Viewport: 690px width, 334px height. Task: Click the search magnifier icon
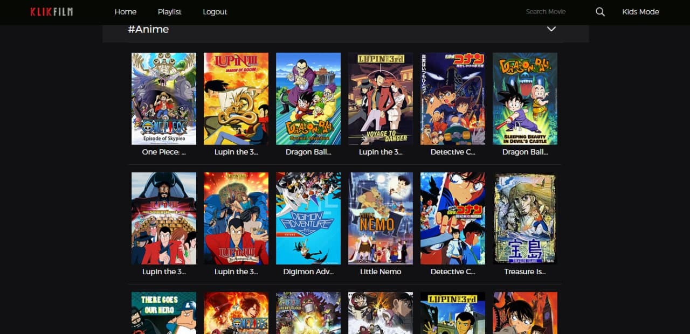click(x=600, y=12)
